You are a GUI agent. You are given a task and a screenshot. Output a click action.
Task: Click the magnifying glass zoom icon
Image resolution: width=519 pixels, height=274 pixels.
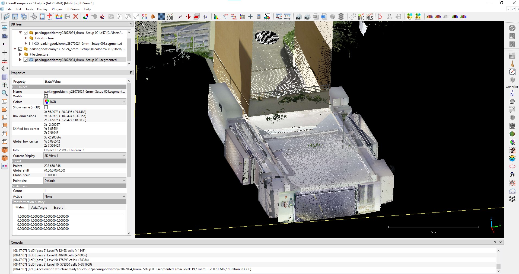5,93
